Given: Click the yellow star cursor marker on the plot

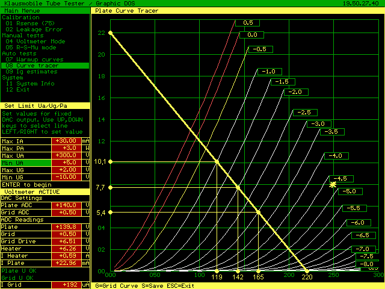Looking at the screenshot, I should [x=333, y=184].
